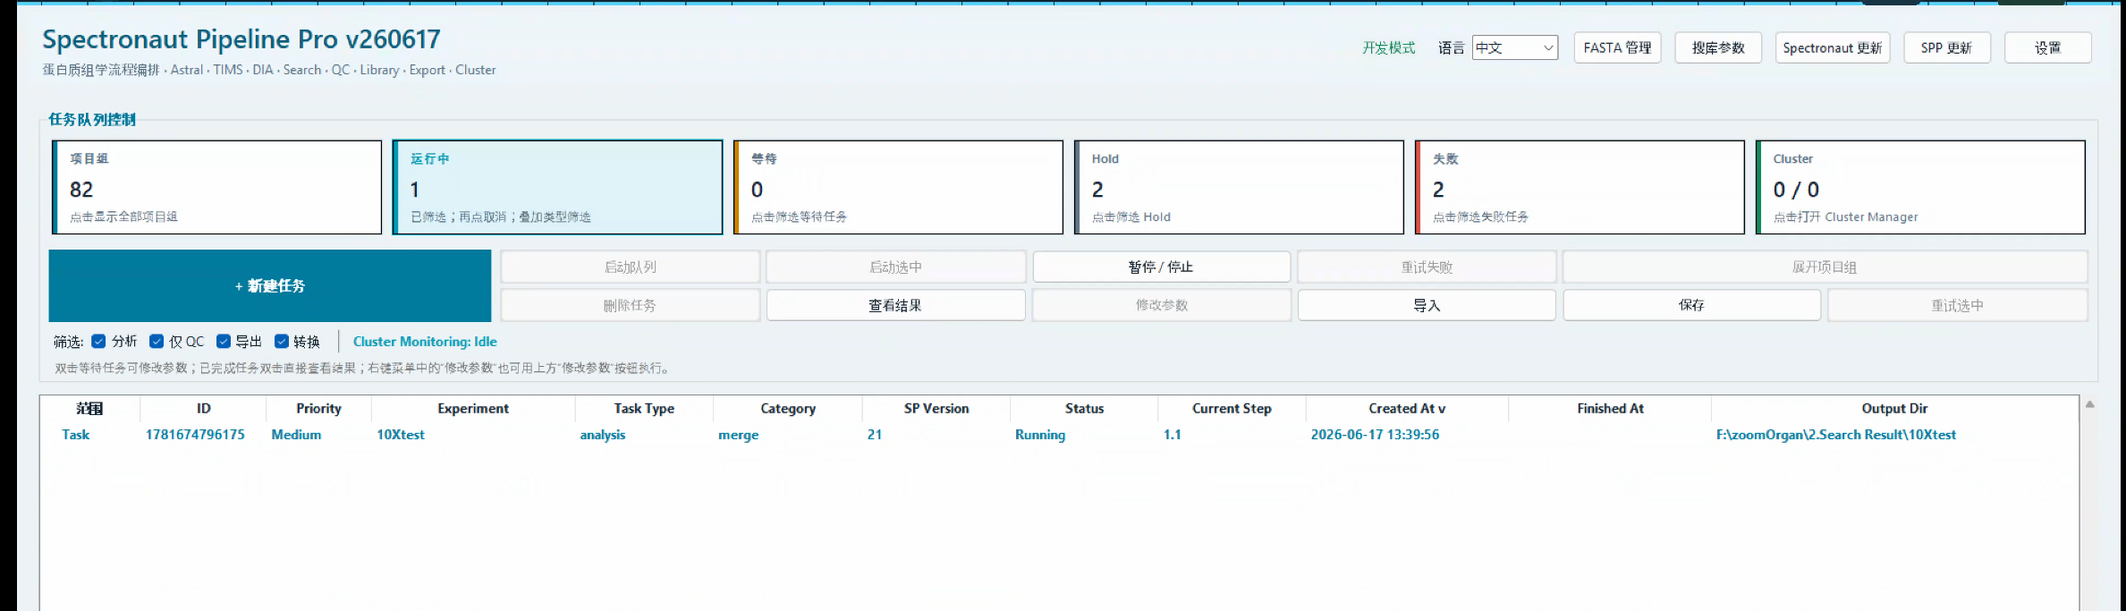
Task: Click the 保存 button
Action: click(1691, 305)
